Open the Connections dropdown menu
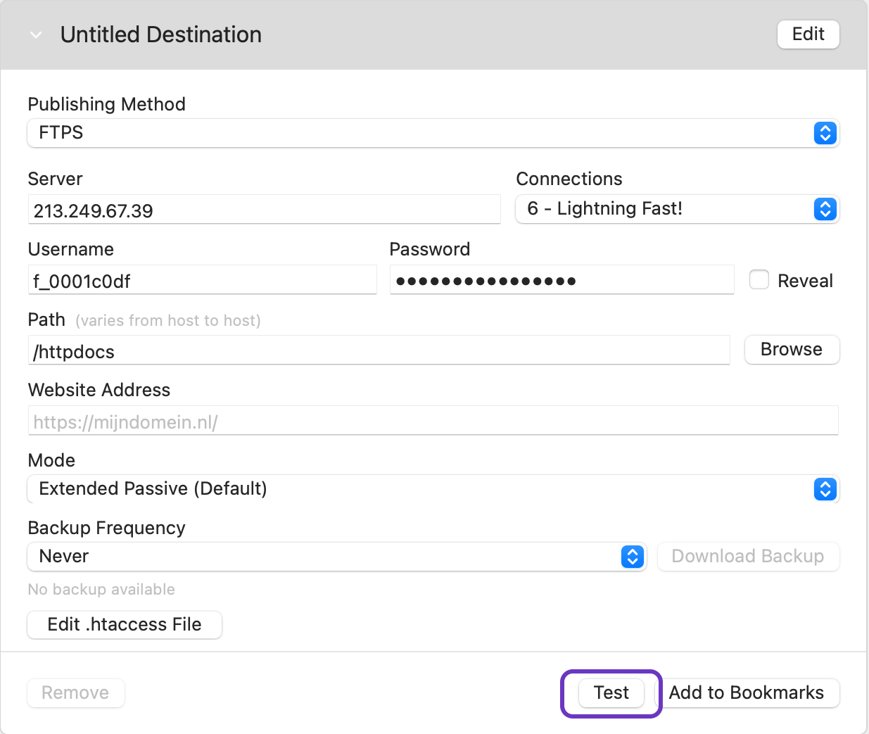The width and height of the screenshot is (869, 734). (676, 209)
